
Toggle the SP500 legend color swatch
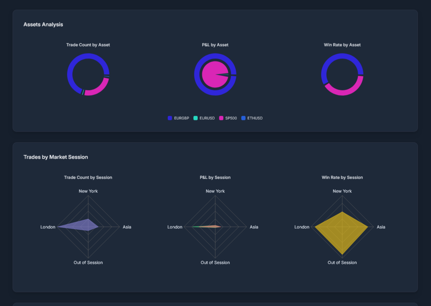[221, 118]
